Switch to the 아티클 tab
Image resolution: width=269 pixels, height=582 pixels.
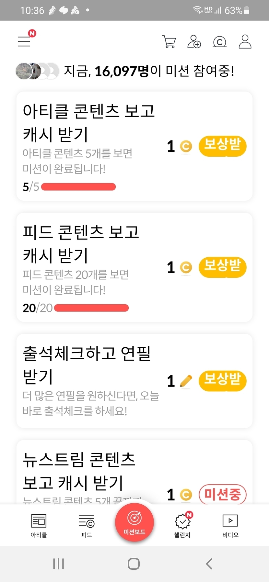(x=39, y=525)
